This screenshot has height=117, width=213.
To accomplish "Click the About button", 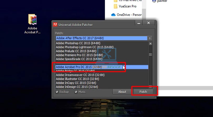I will coord(122,92).
